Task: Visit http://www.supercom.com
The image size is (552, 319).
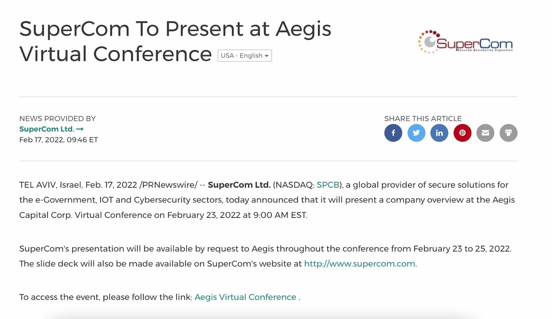Action: (359, 263)
